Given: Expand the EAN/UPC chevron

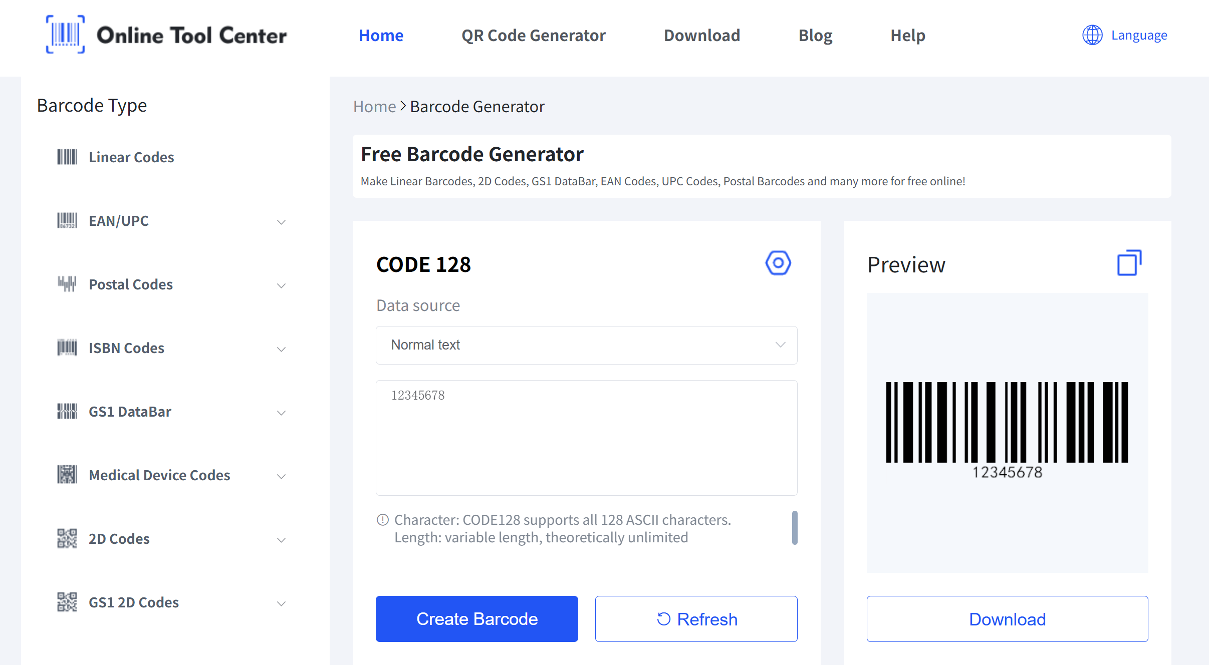Looking at the screenshot, I should tap(281, 222).
